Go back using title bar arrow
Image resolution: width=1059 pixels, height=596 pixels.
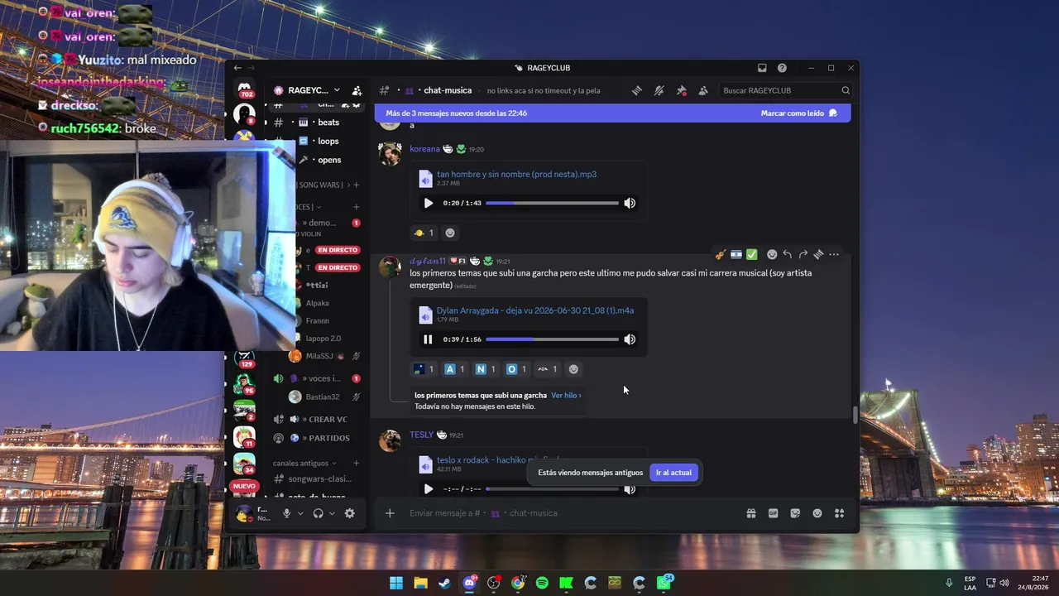coord(237,68)
